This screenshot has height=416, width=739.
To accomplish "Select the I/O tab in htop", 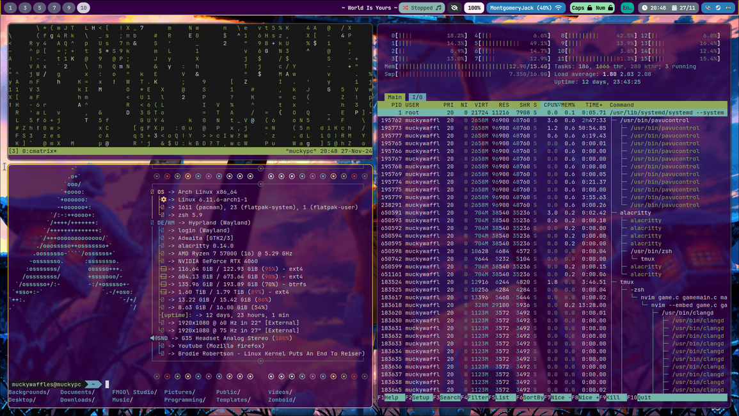I will tap(418, 97).
